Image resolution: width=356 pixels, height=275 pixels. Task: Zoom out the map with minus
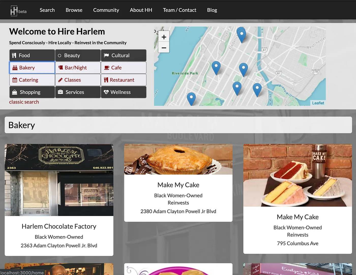[x=164, y=48]
